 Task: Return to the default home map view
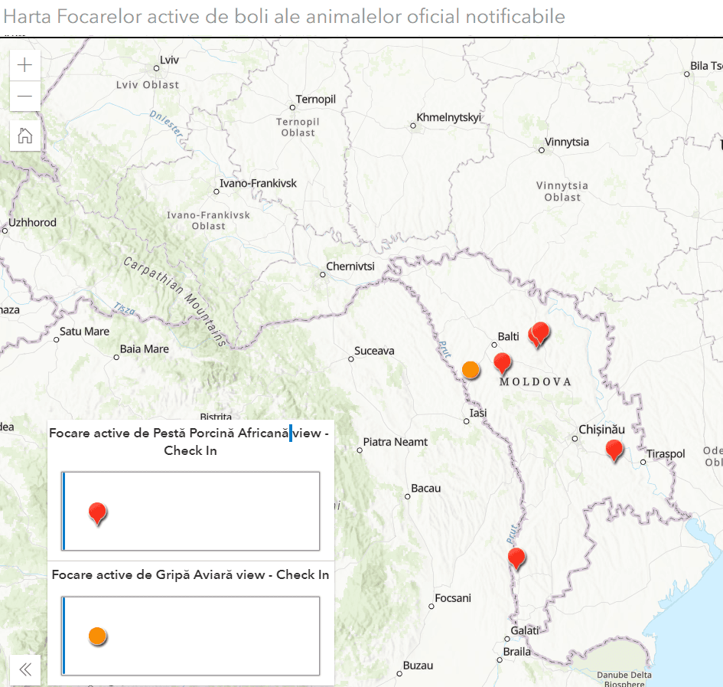(x=25, y=136)
